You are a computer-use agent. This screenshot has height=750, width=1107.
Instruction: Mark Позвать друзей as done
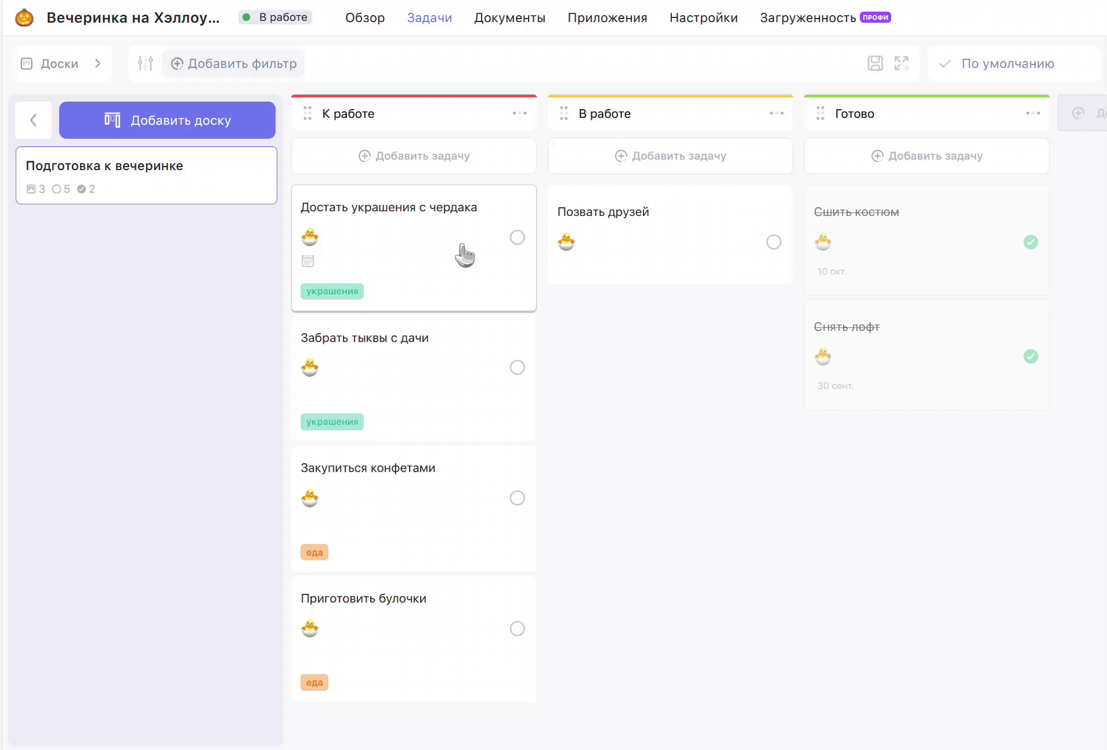pyautogui.click(x=774, y=242)
